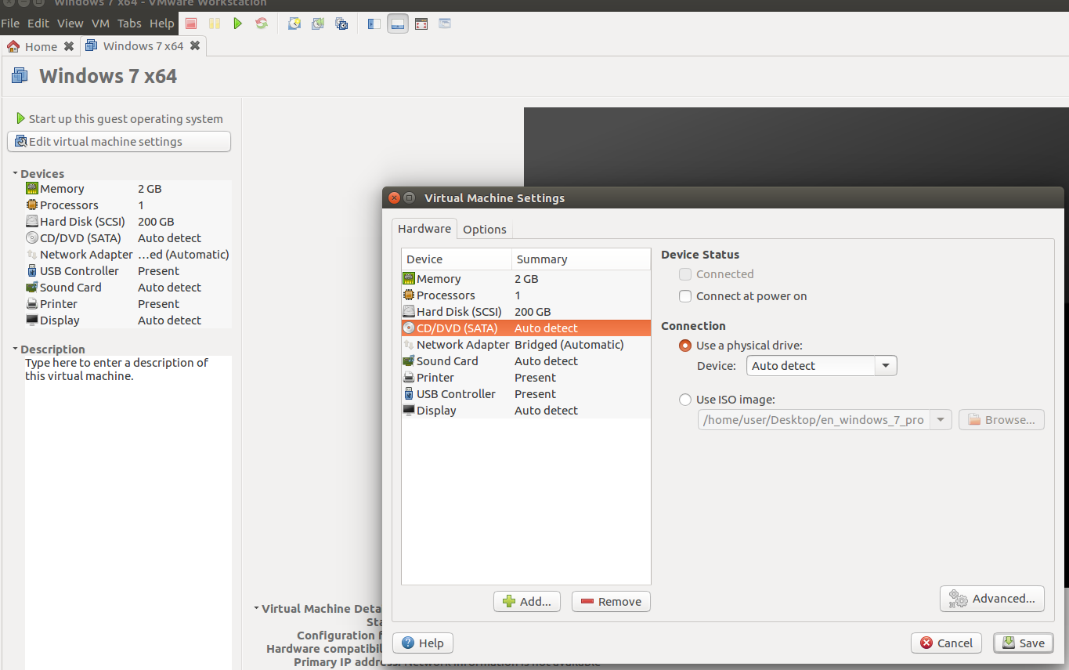The image size is (1069, 670).
Task: Click the Add... hardware button
Action: pyautogui.click(x=527, y=602)
